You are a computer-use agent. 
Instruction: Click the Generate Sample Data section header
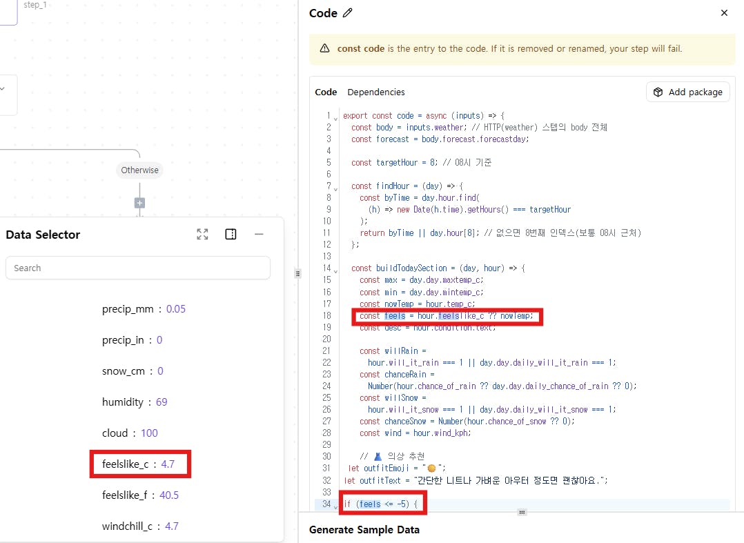pyautogui.click(x=364, y=530)
